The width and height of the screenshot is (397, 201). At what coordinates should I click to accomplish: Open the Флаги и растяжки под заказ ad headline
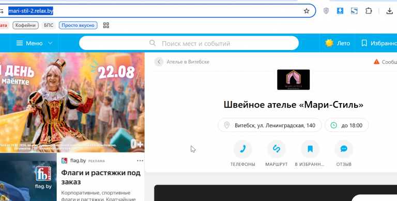101,177
